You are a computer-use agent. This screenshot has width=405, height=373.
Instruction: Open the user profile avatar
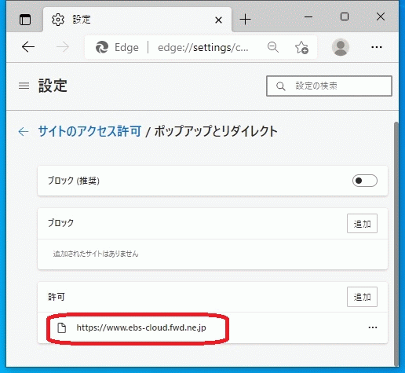click(x=341, y=47)
